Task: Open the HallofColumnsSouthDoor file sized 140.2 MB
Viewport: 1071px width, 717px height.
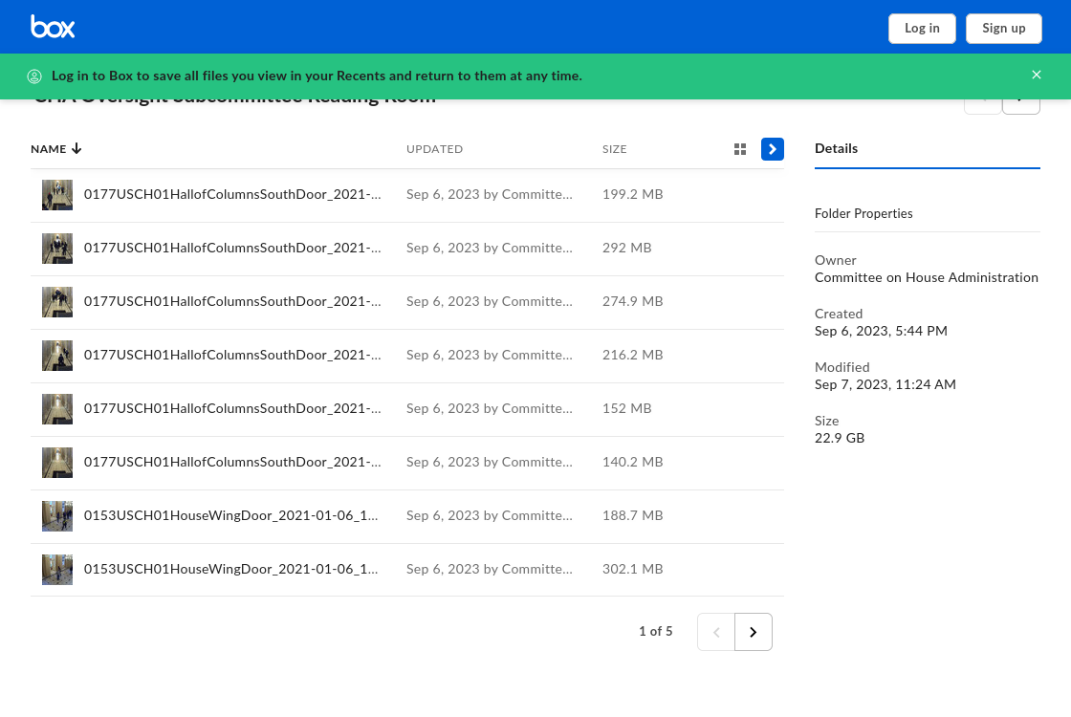Action: (x=232, y=462)
